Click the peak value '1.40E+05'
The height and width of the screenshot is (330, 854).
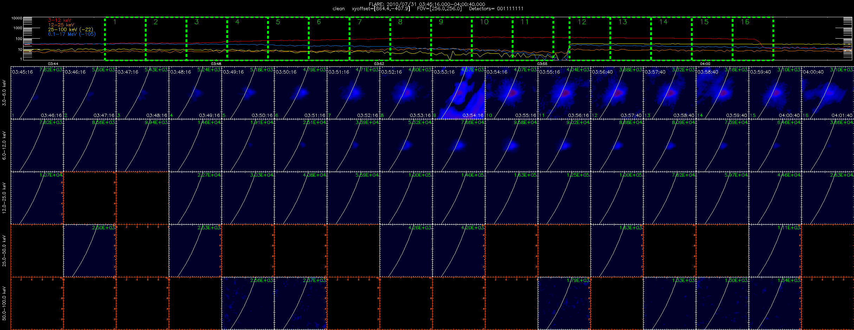pyautogui.click(x=473, y=175)
